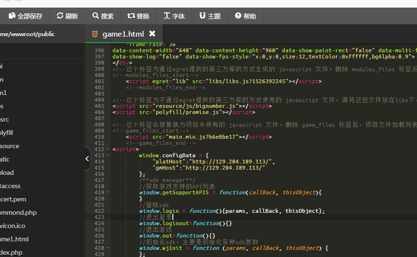Image resolution: width=417 pixels, height=257 pixels.
Task: Click the main.min.js?b6e0be17 src string
Action: click(202, 137)
